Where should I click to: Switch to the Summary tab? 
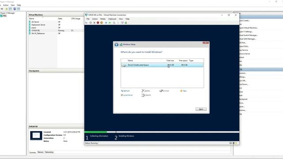coord(33,152)
